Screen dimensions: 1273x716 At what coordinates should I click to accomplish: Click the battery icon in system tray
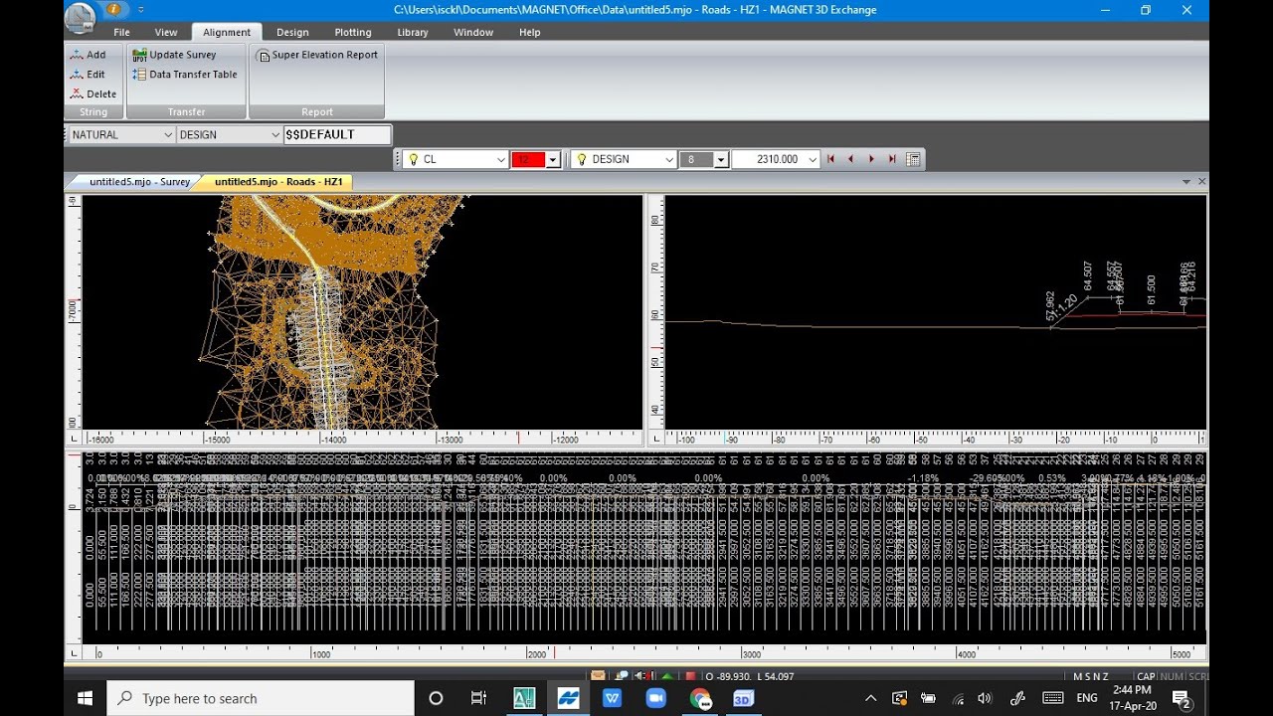(x=928, y=698)
